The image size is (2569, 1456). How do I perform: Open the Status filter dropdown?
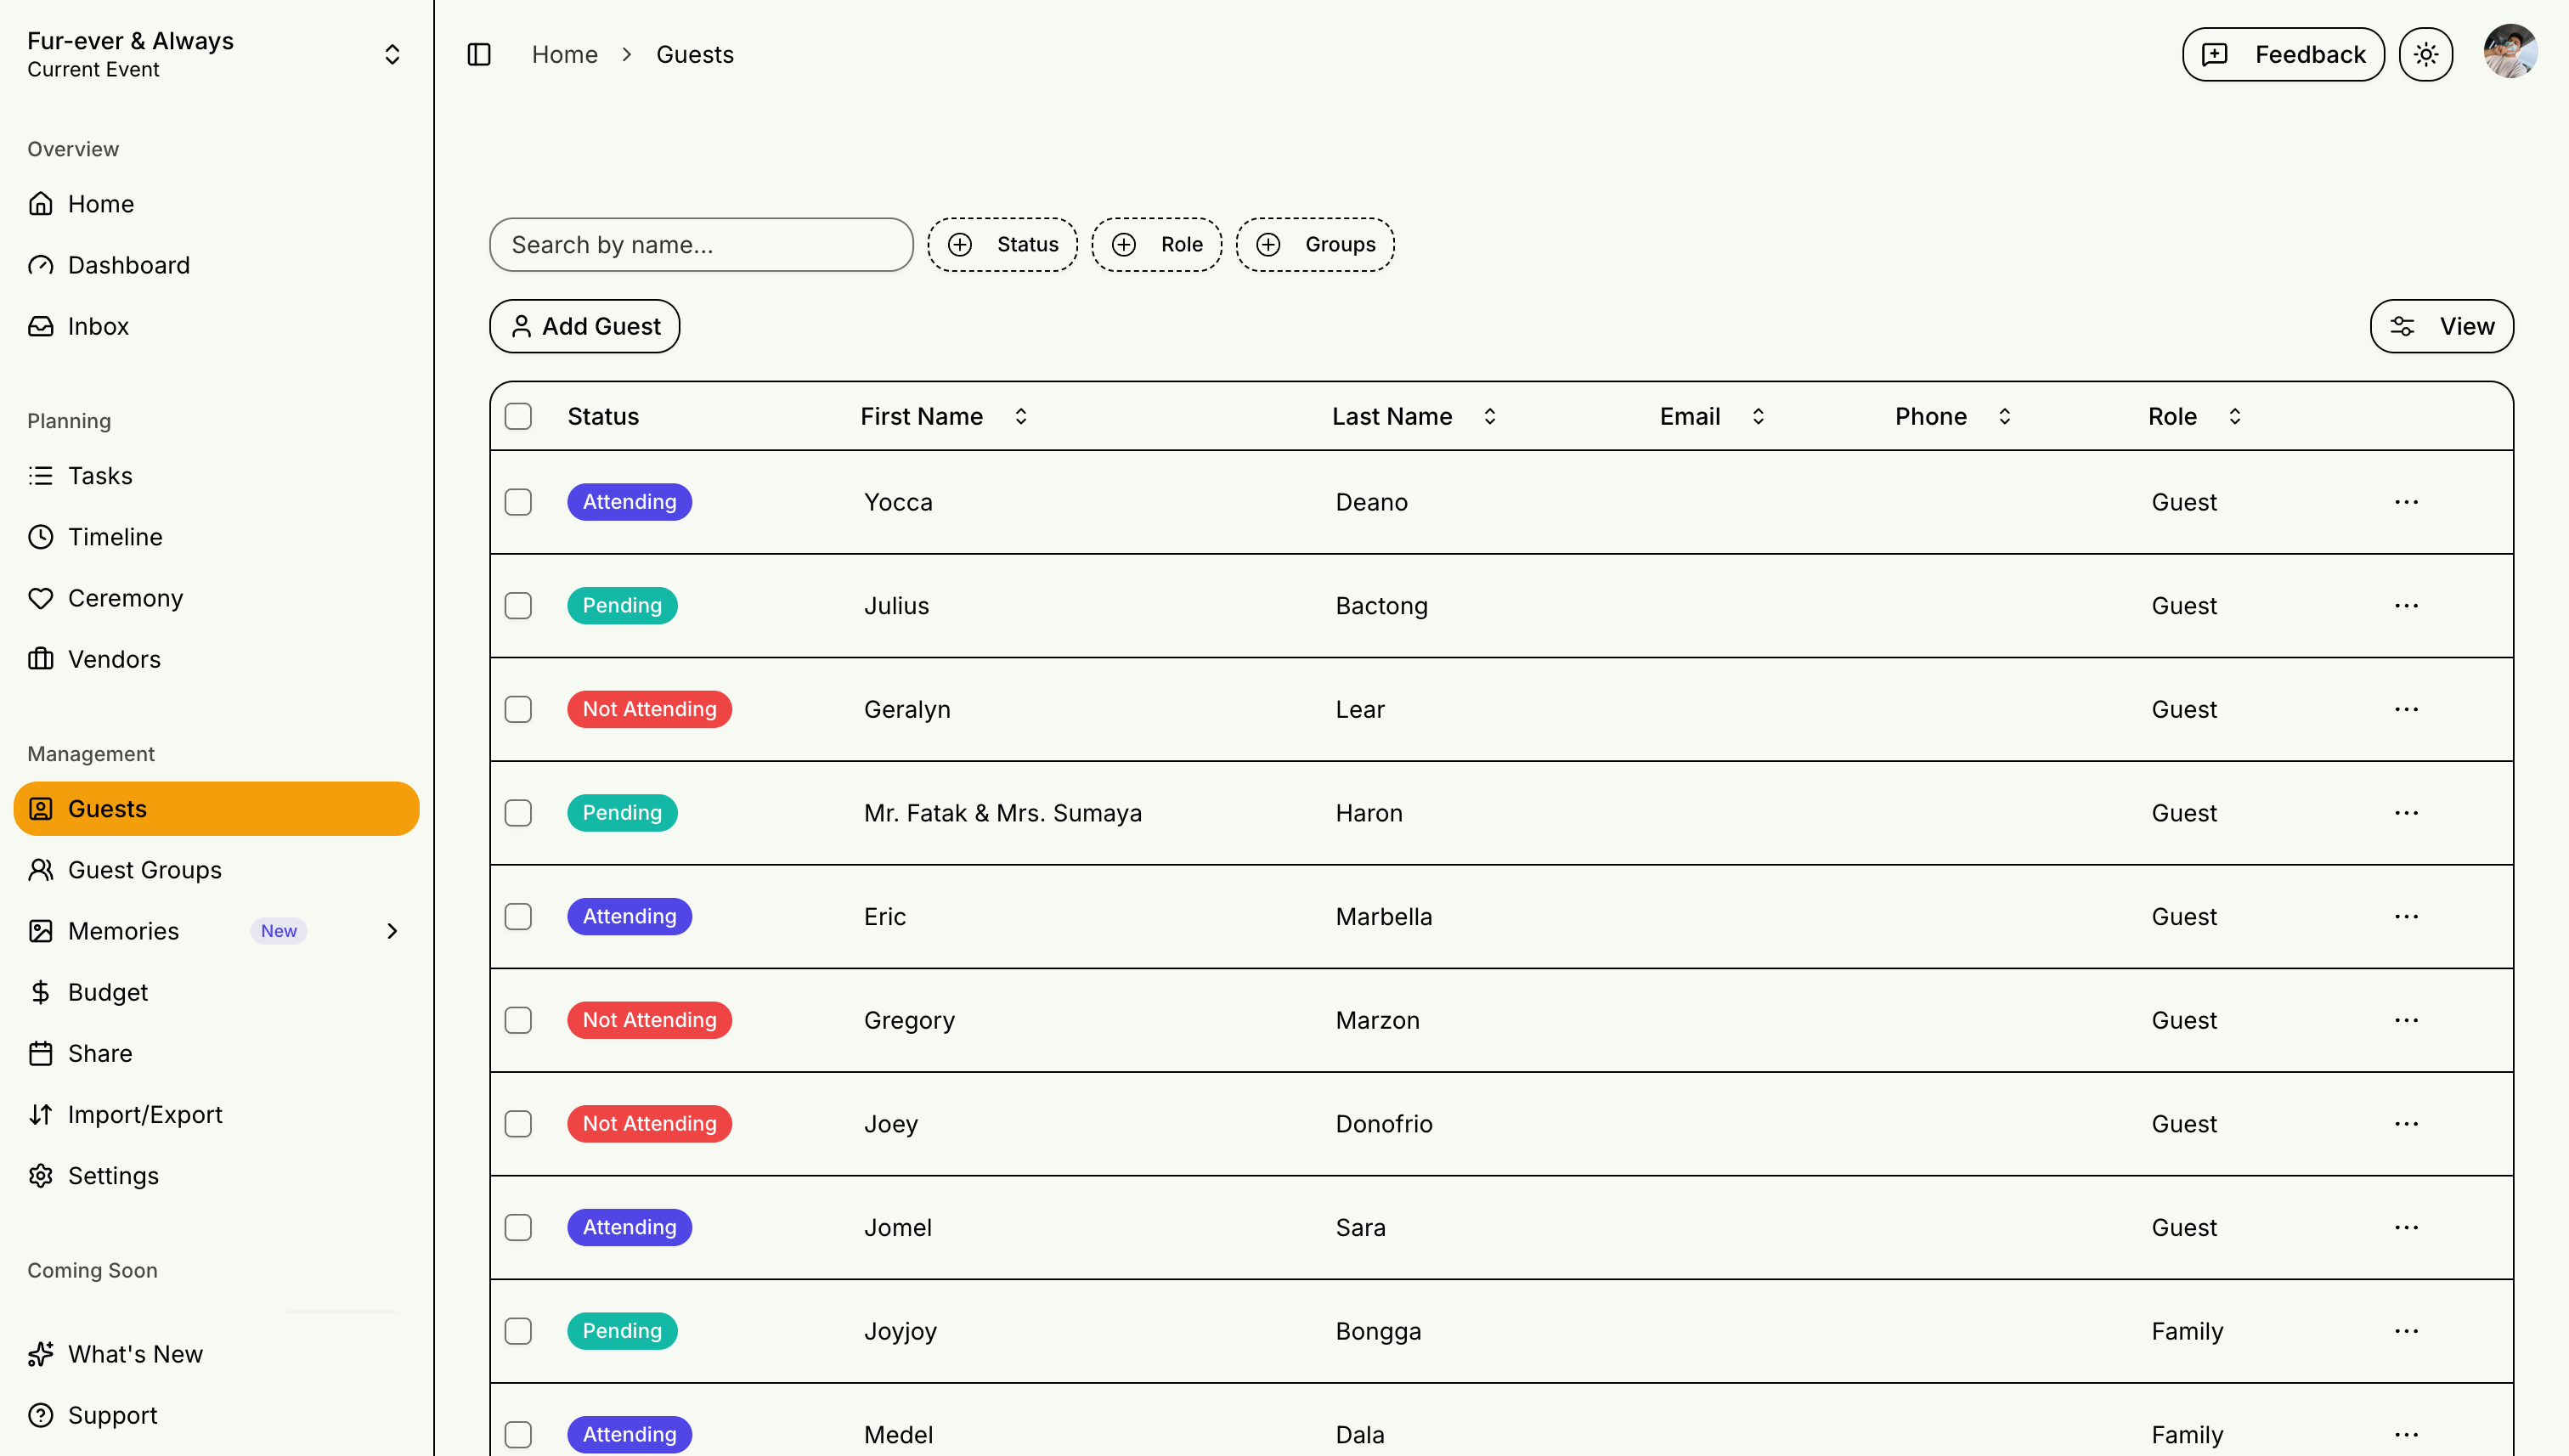tap(1002, 244)
